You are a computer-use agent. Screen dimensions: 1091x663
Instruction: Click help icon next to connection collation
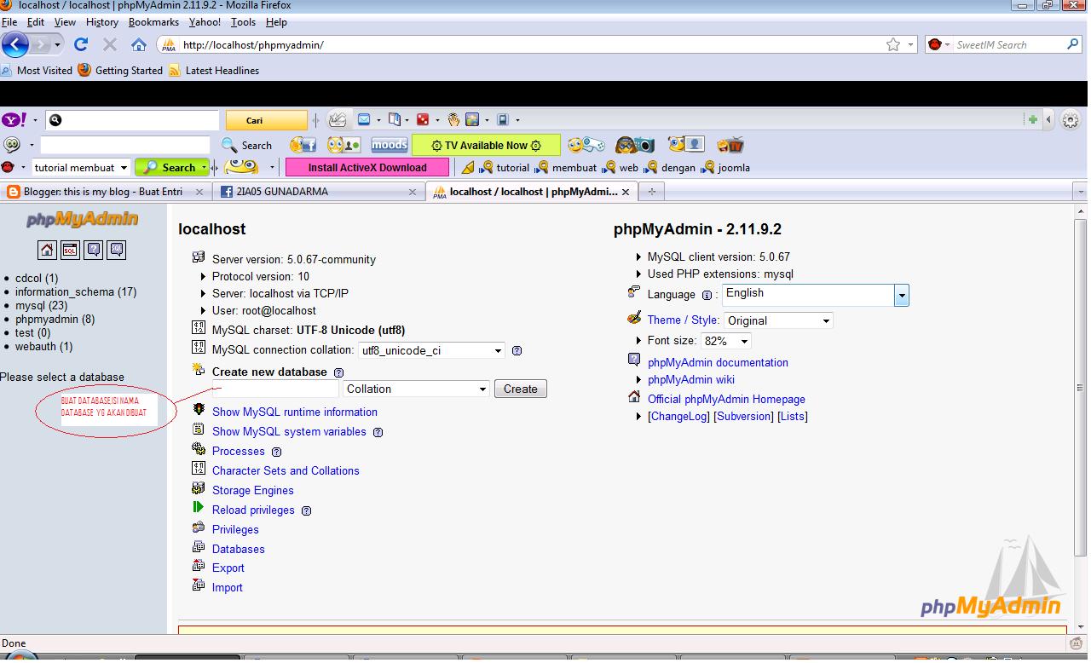[517, 350]
